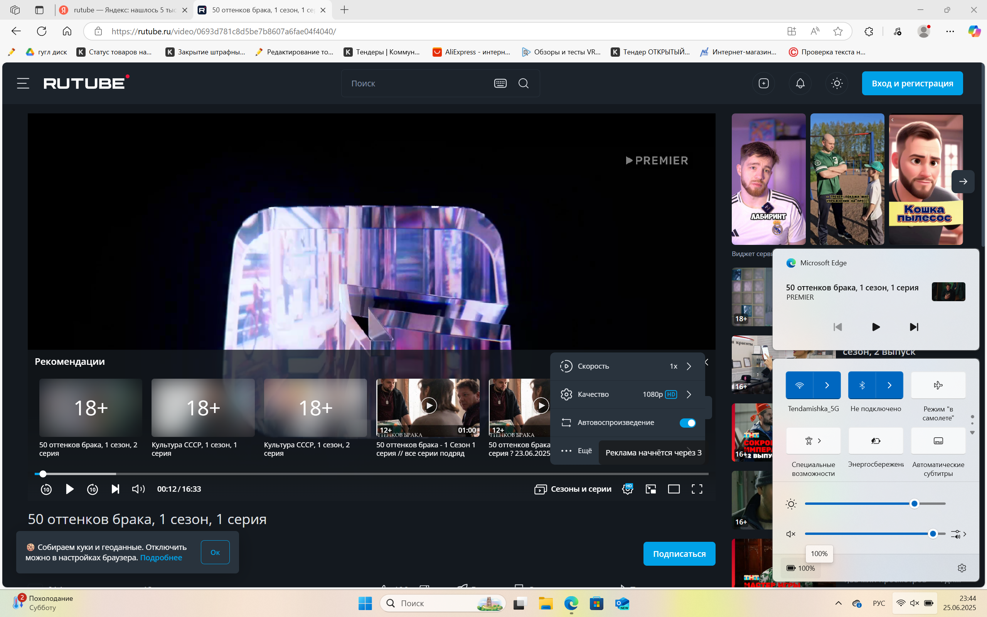Viewport: 987px width, 617px height.
Task: Open the Rutube hamburger menu
Action: [x=23, y=83]
